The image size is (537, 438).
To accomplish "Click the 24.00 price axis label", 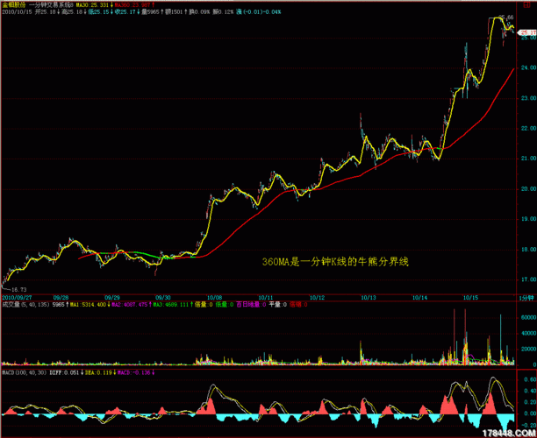I will pyautogui.click(x=528, y=68).
